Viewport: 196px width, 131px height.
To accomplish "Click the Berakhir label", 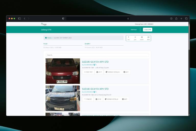I will [x=88, y=44].
